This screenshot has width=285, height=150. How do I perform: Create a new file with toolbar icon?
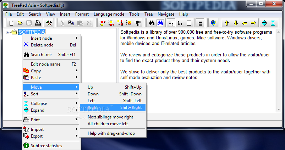click(x=11, y=23)
